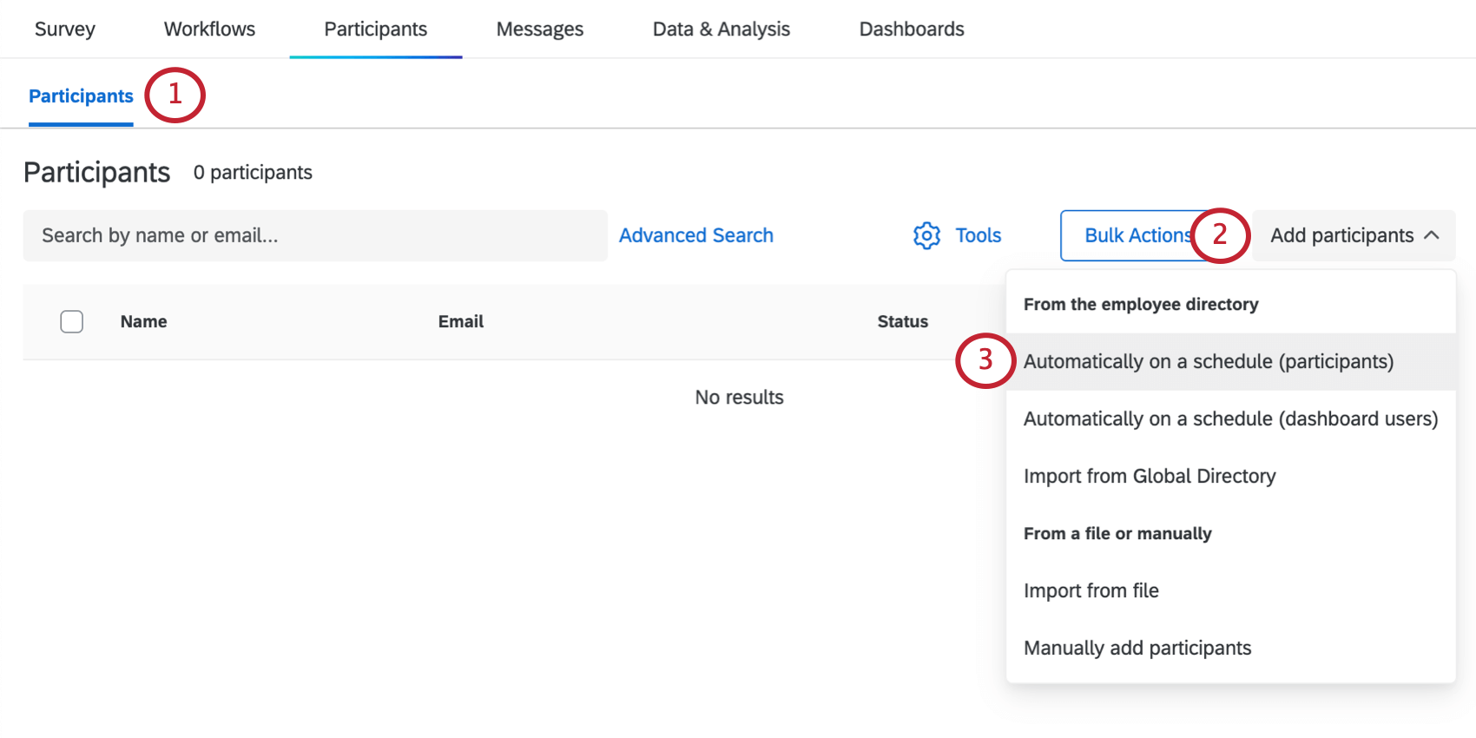
Task: Choose Automatically on a schedule (dashboard users)
Action: (x=1229, y=419)
